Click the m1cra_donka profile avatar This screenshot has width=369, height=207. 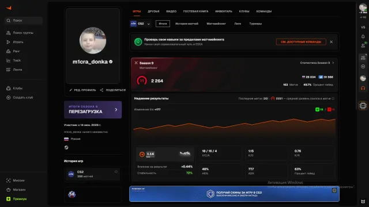pos(93,40)
